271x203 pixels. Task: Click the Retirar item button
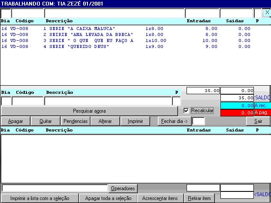[199, 198]
